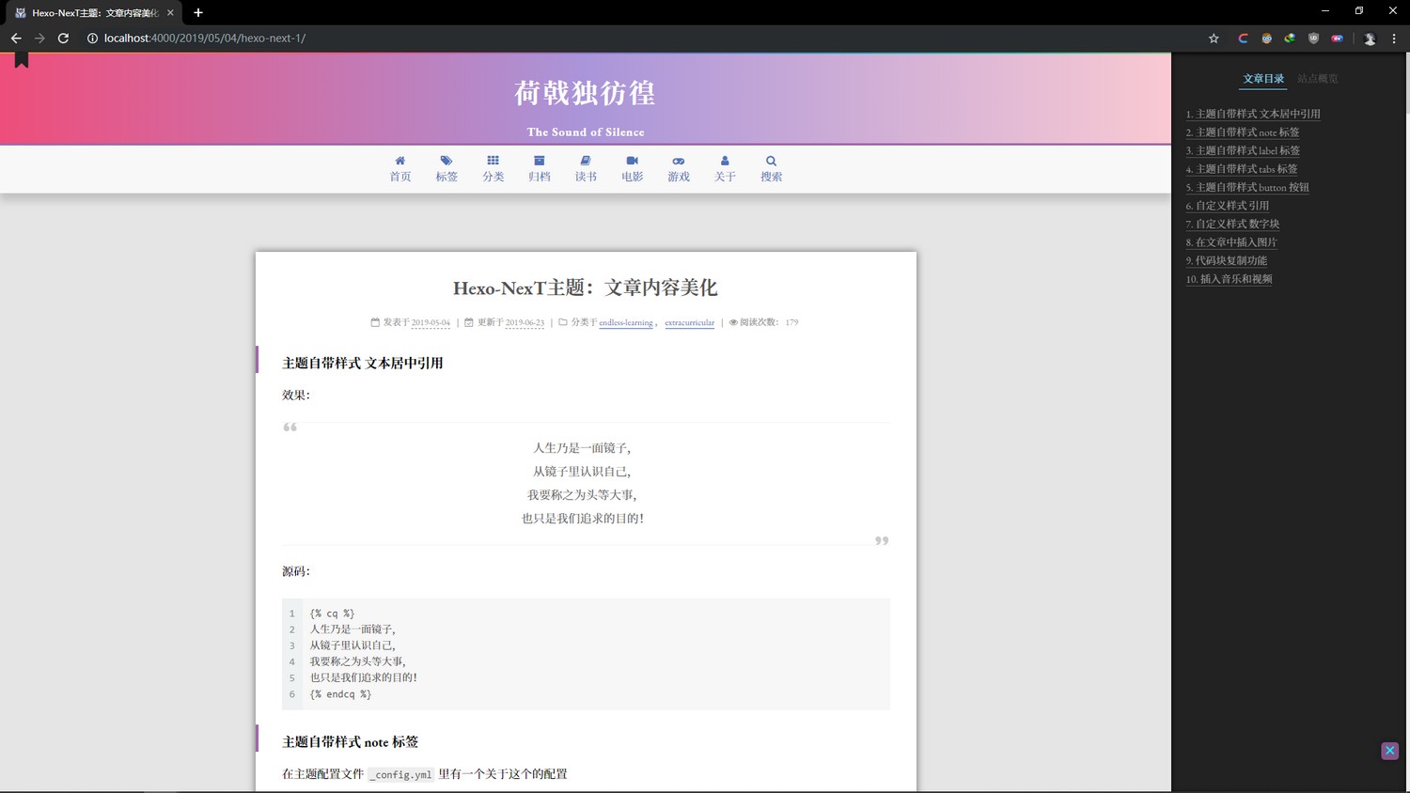Screen dimensions: 1410x793
Task: Click the inline code _config.yml
Action: point(400,775)
